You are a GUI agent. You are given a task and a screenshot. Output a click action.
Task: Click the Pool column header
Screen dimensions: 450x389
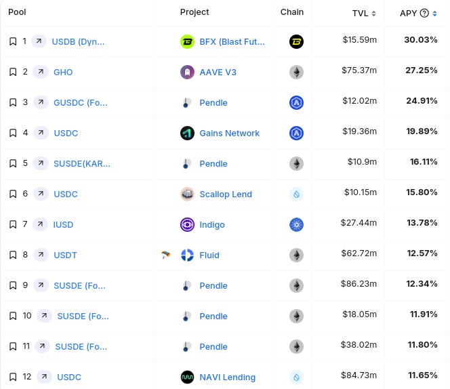pyautogui.click(x=17, y=12)
